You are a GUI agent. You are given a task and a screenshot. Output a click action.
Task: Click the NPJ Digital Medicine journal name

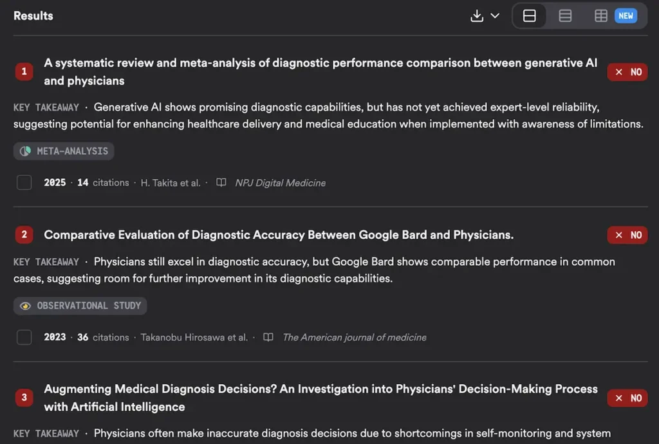pos(280,183)
